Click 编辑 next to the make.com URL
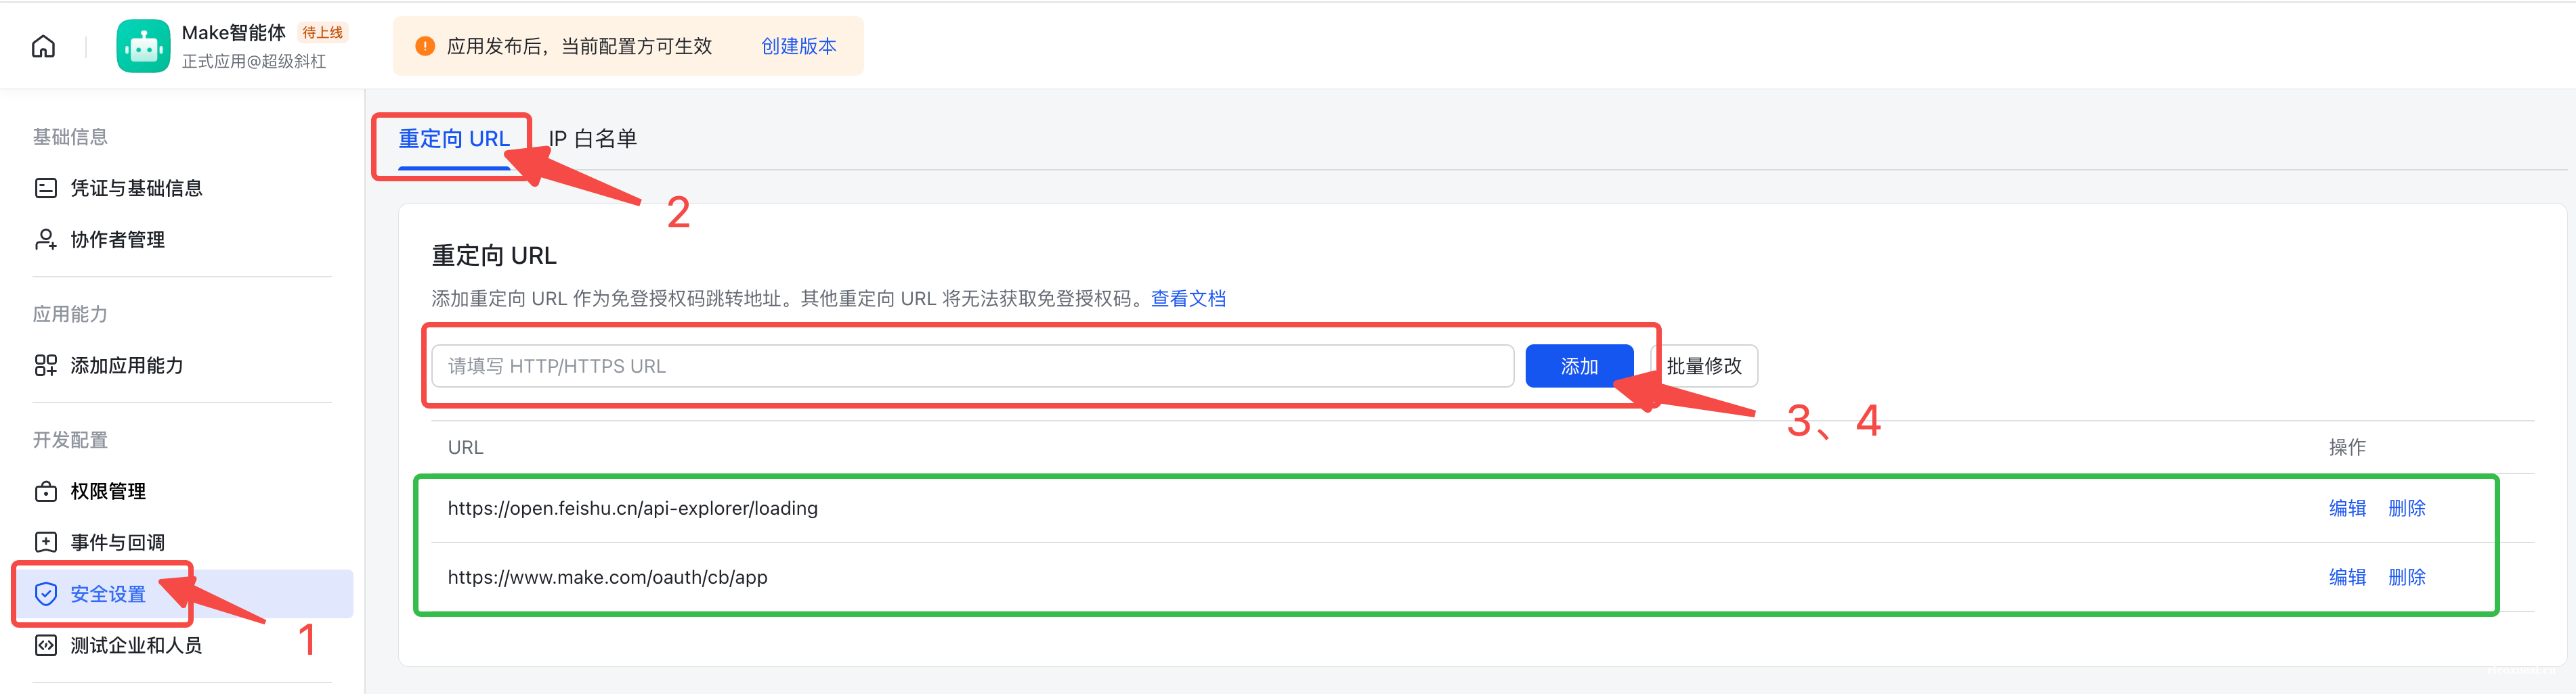The height and width of the screenshot is (694, 2576). click(2347, 577)
